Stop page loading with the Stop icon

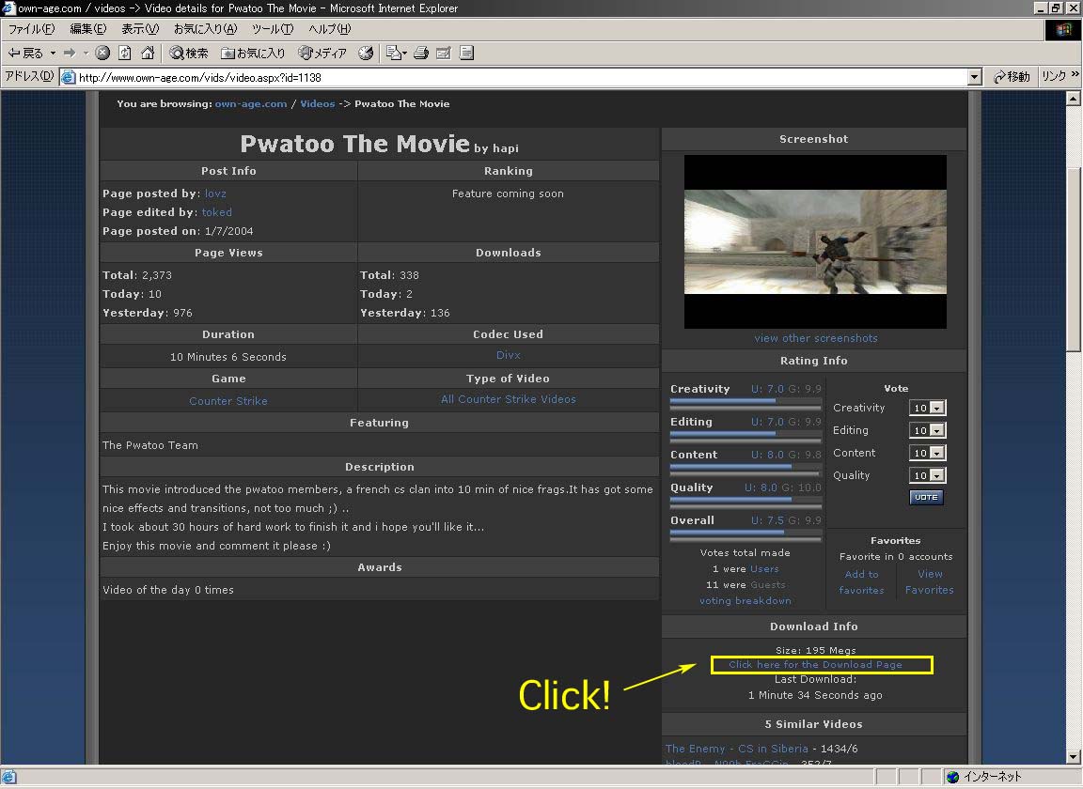click(102, 54)
